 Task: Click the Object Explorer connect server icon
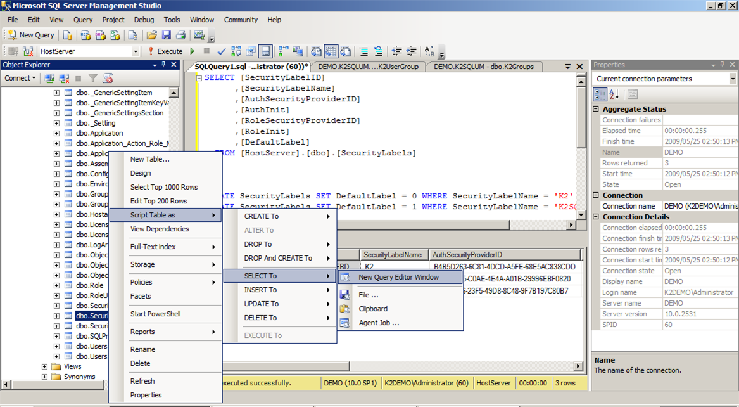(49, 78)
